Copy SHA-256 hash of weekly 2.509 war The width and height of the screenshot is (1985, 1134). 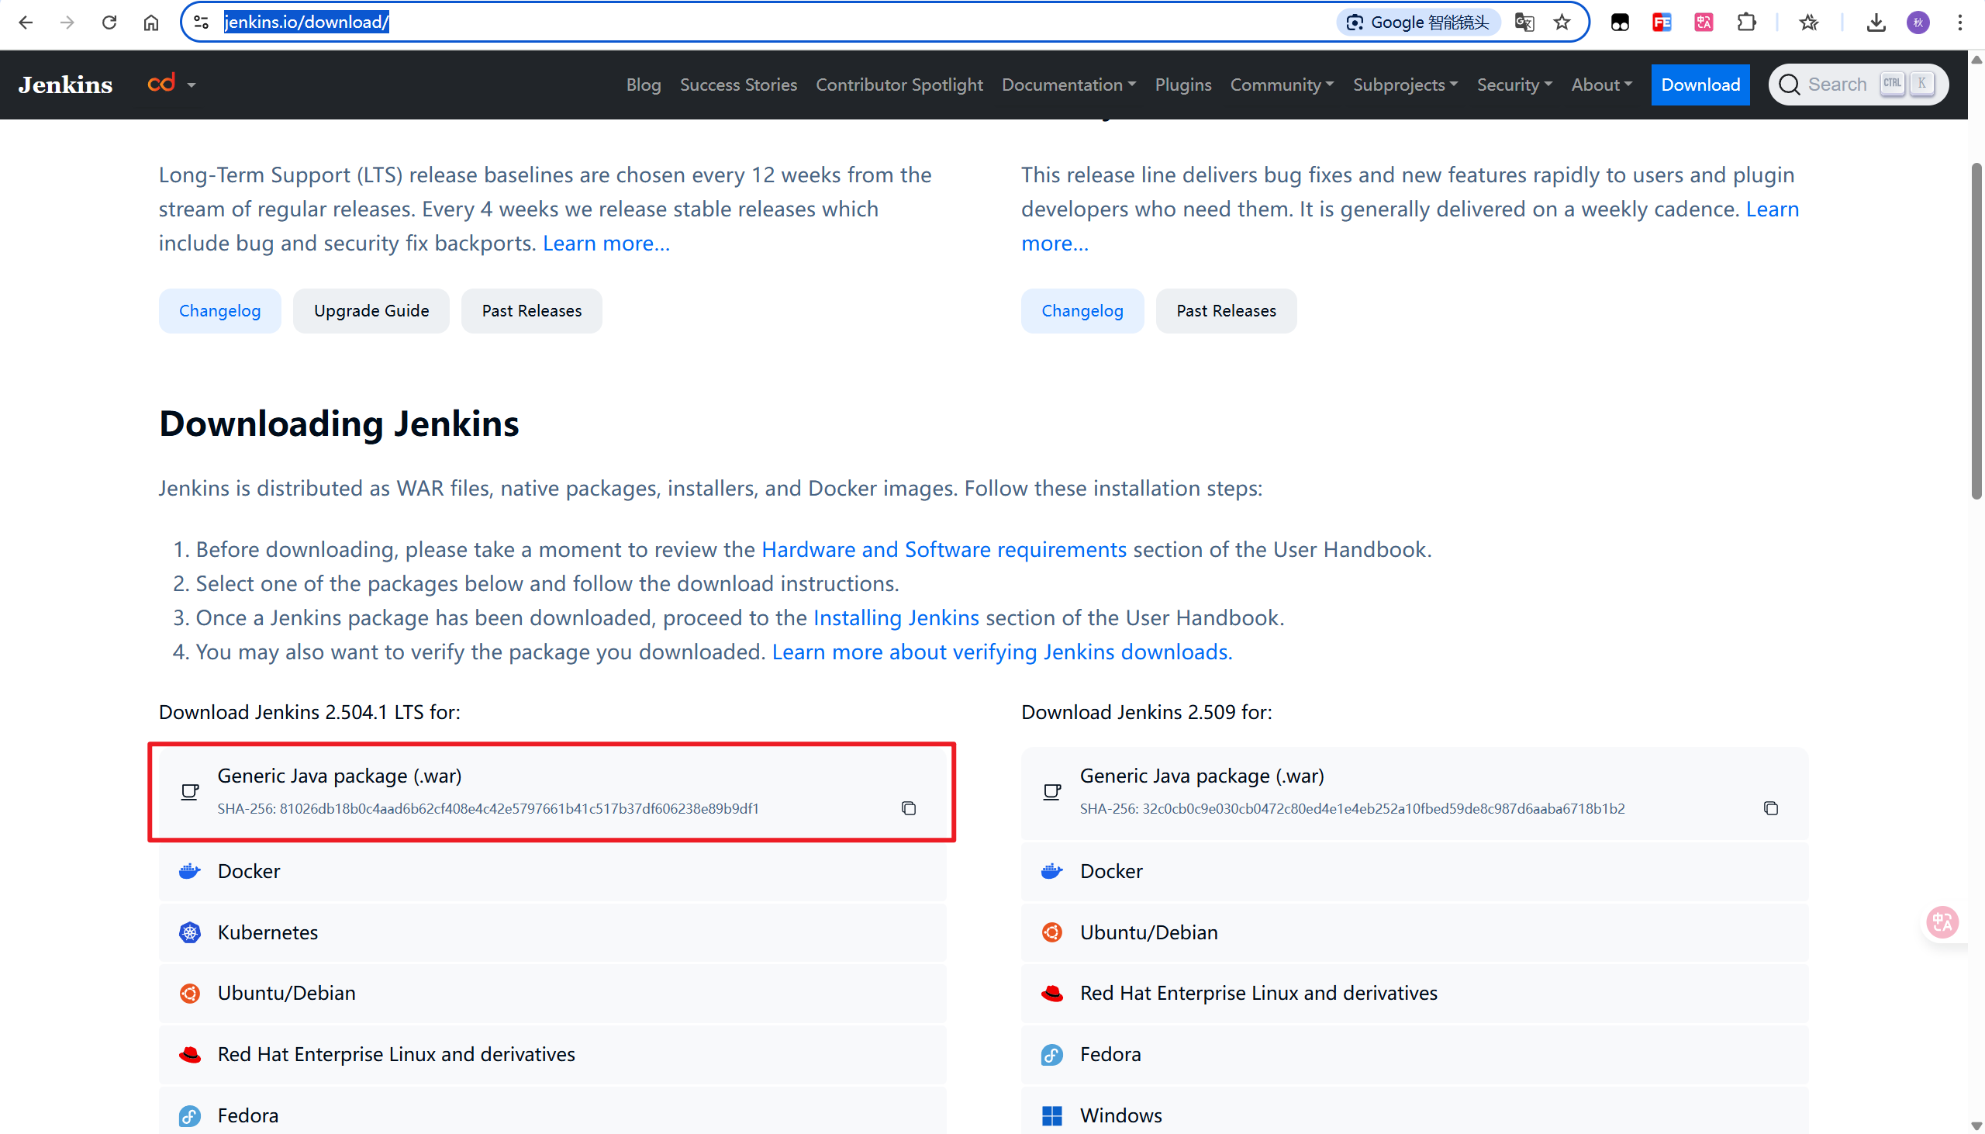1770,808
